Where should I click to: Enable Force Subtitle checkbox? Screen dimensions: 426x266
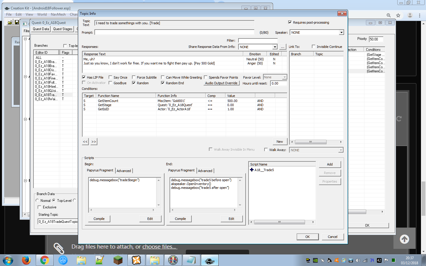tap(134, 77)
